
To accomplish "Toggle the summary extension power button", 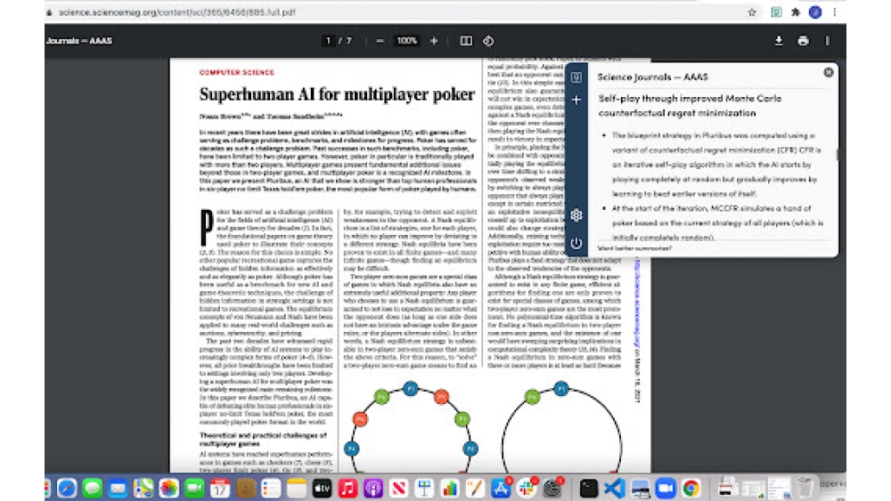I will tap(576, 244).
